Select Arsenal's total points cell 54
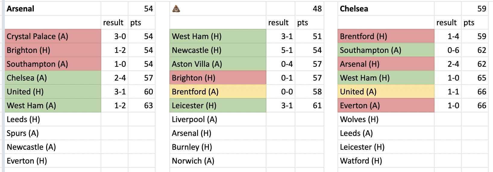The image size is (493, 172). pos(142,9)
